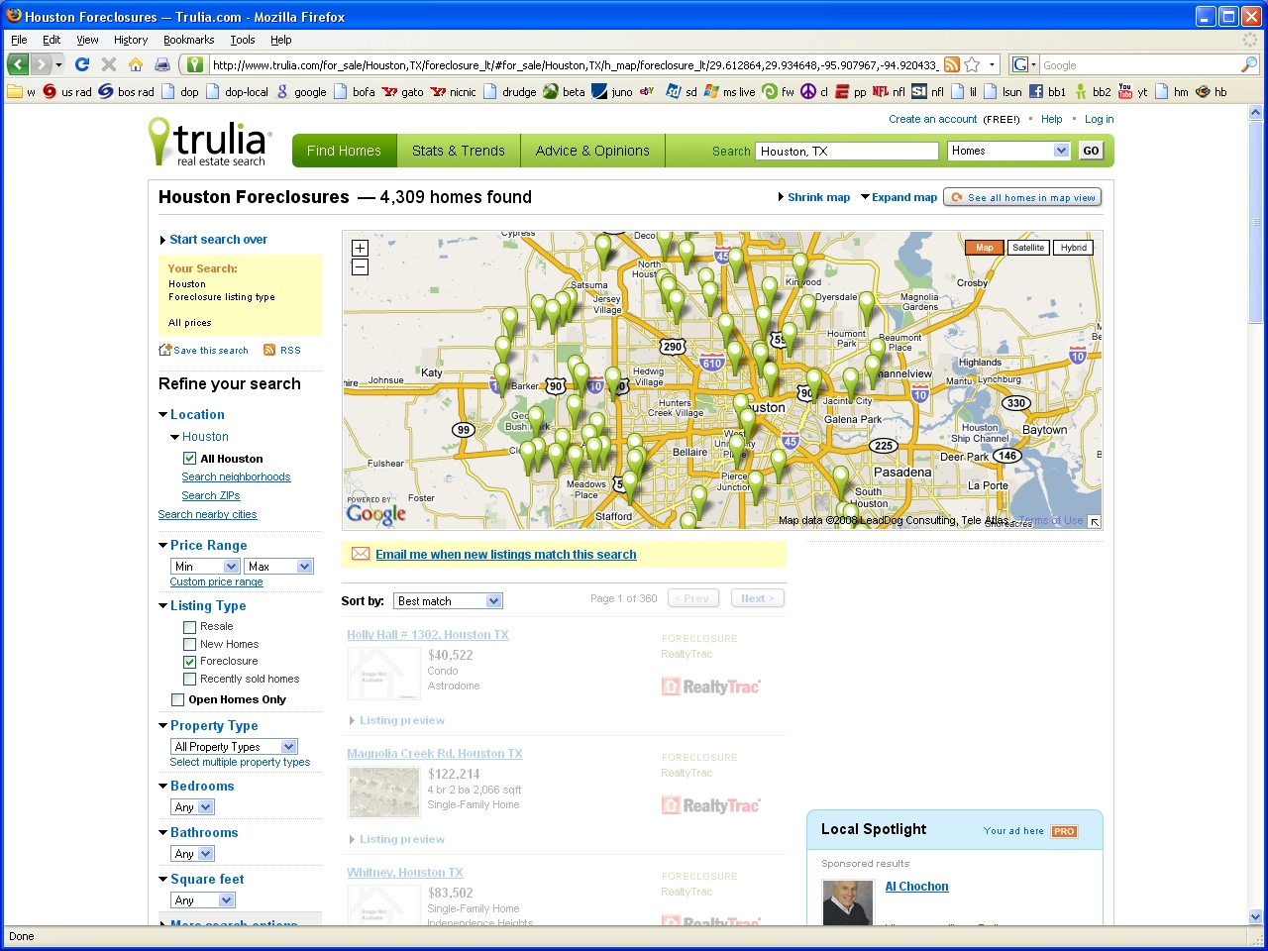The height and width of the screenshot is (951, 1268).
Task: Click 'Email me when new listings match' link
Action: [x=506, y=555]
